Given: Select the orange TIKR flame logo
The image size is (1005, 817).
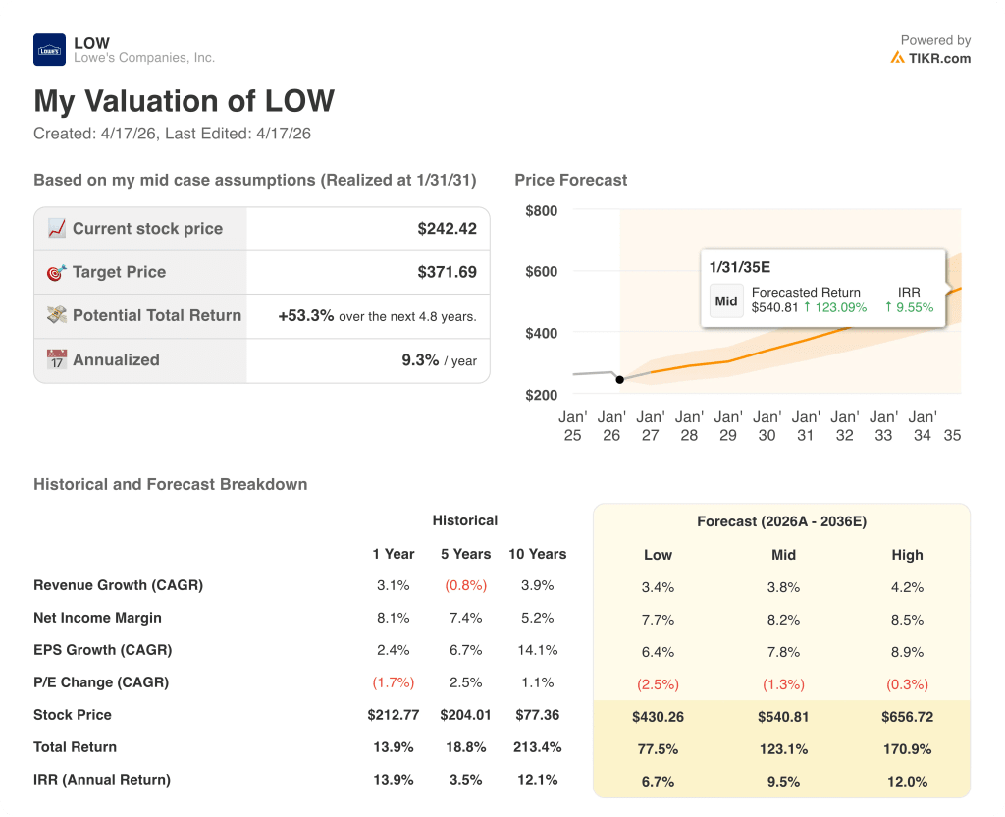Looking at the screenshot, I should pos(899,57).
